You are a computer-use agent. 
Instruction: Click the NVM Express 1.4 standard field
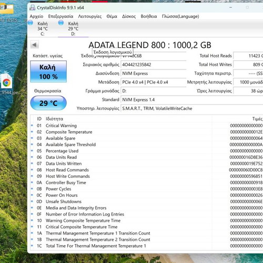[x=192, y=100]
